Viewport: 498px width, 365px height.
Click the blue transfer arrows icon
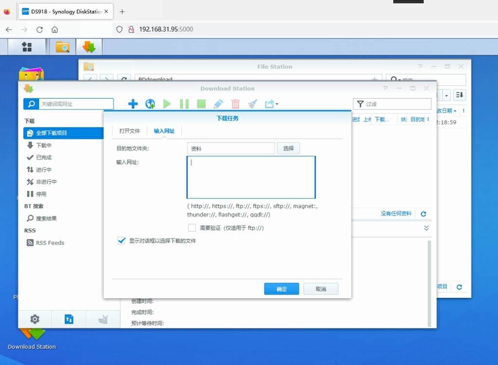pyautogui.click(x=69, y=319)
